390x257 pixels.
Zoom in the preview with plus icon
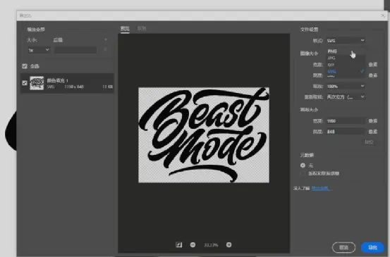point(228,245)
